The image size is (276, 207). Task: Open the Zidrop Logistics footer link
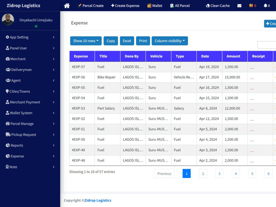[x=98, y=200]
